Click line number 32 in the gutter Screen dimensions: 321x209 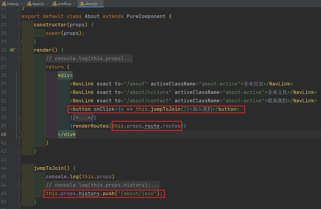click(x=4, y=109)
